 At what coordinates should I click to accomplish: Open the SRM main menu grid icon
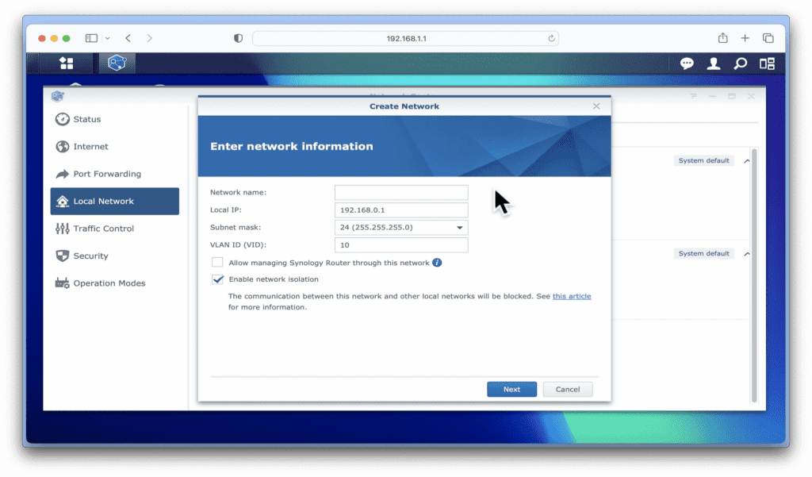point(67,63)
